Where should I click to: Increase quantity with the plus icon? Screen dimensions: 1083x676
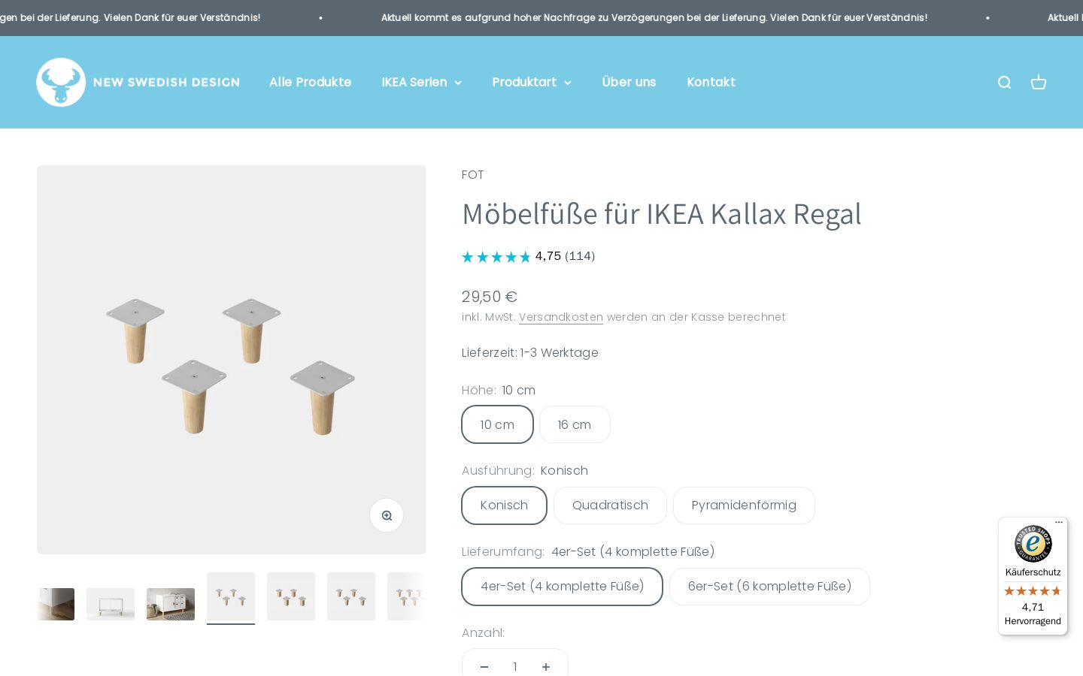pyautogui.click(x=546, y=667)
